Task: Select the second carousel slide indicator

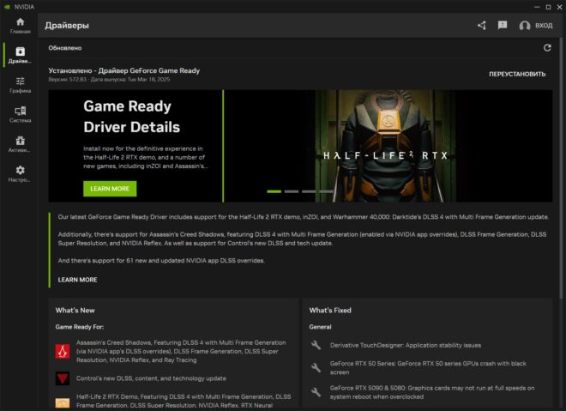Action: click(x=292, y=191)
